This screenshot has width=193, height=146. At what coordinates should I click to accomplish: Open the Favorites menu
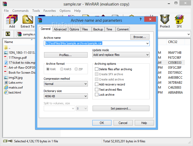tap(50, 11)
